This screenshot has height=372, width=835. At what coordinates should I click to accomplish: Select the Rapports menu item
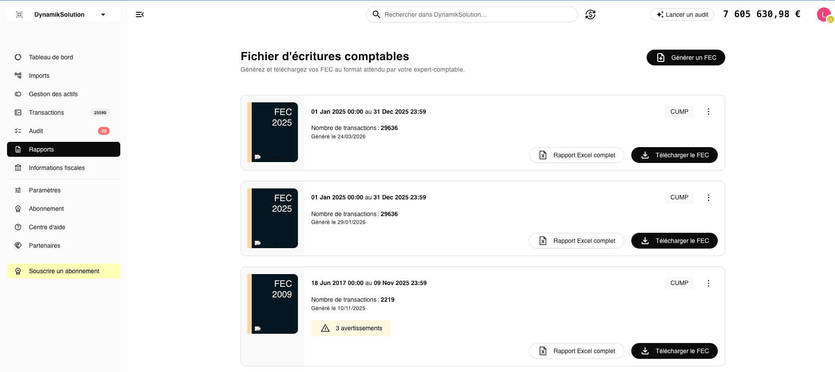(x=64, y=149)
